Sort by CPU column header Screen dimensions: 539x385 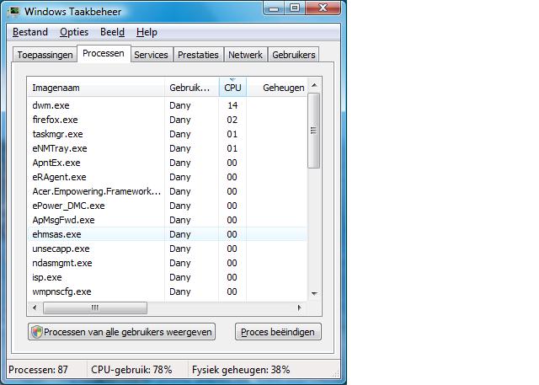pyautogui.click(x=232, y=88)
